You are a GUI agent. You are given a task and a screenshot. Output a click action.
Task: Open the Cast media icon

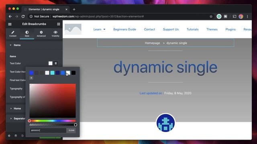[235, 16]
